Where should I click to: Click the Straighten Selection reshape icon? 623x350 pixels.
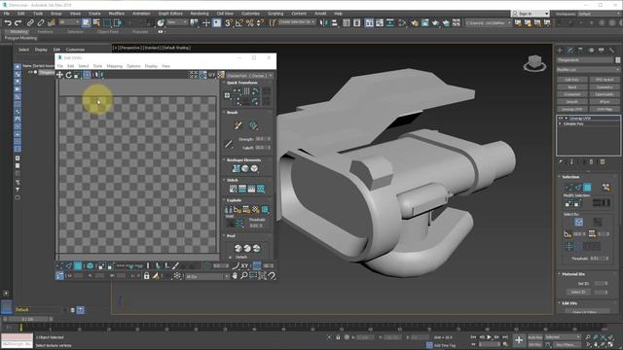tap(236, 168)
